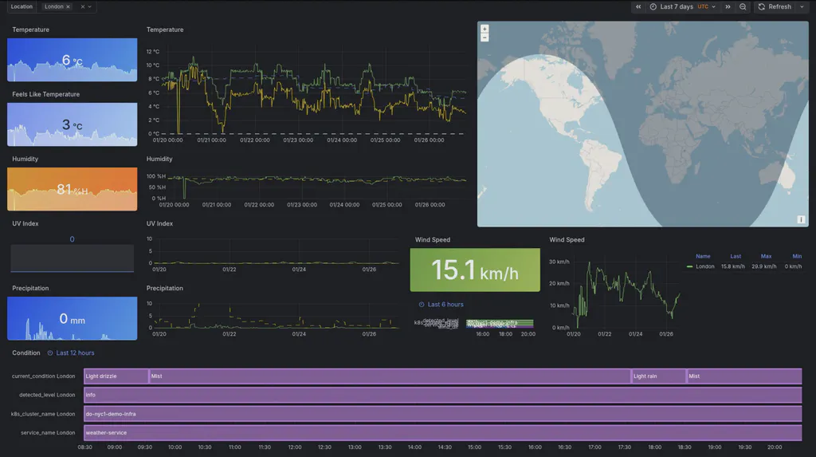Open map attribution info icon
This screenshot has width=816, height=457.
coord(801,219)
